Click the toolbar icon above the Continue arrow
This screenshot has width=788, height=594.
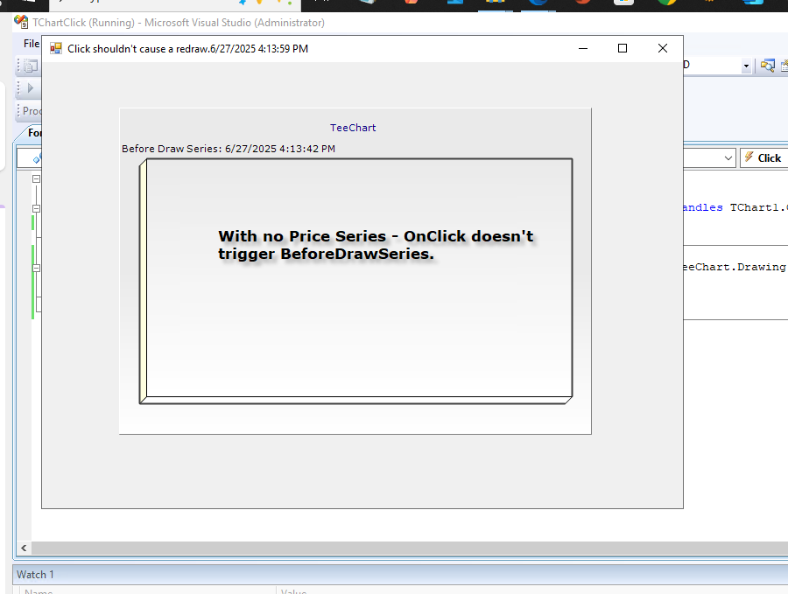31,66
